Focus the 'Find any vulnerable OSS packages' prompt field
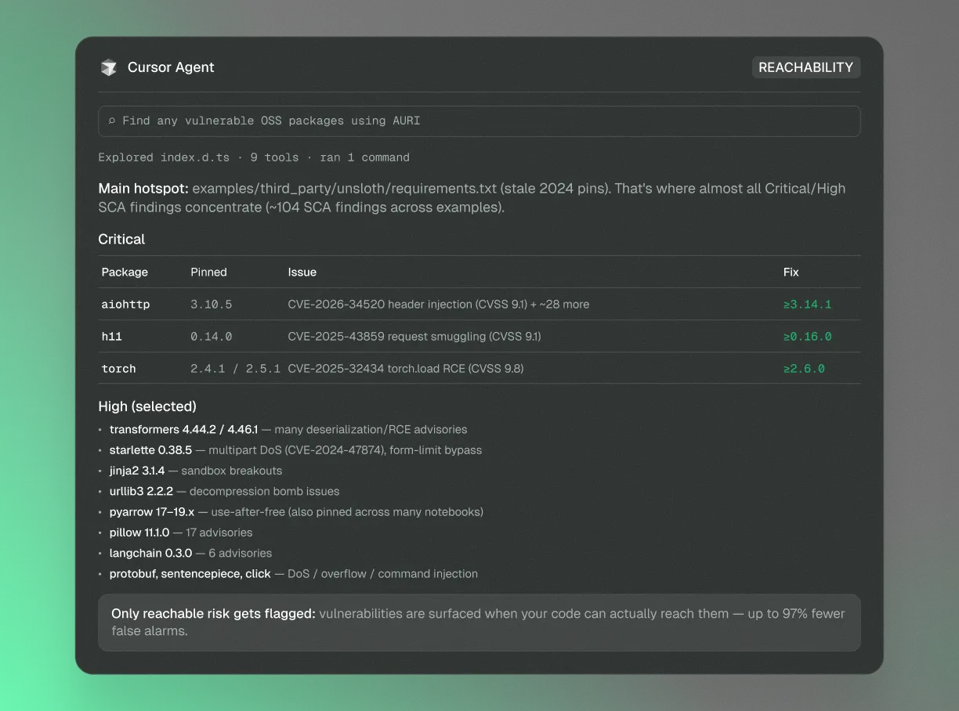 pos(479,121)
